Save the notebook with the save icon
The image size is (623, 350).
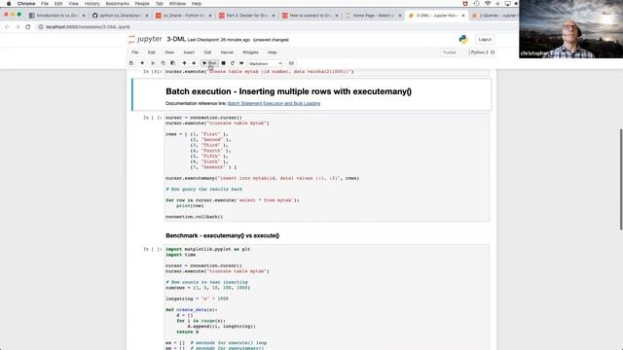click(x=131, y=63)
